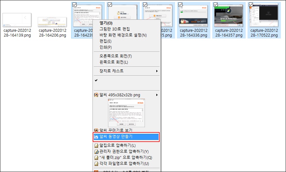Expand the 알씨 495x382x32b png submenu arrow

pyautogui.click(x=157, y=95)
